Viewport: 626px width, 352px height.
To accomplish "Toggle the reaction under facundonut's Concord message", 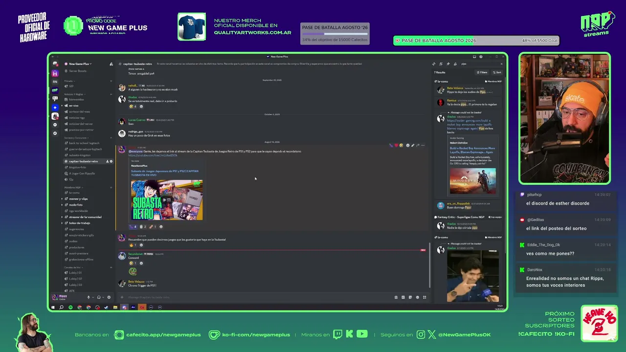I will tap(132, 263).
